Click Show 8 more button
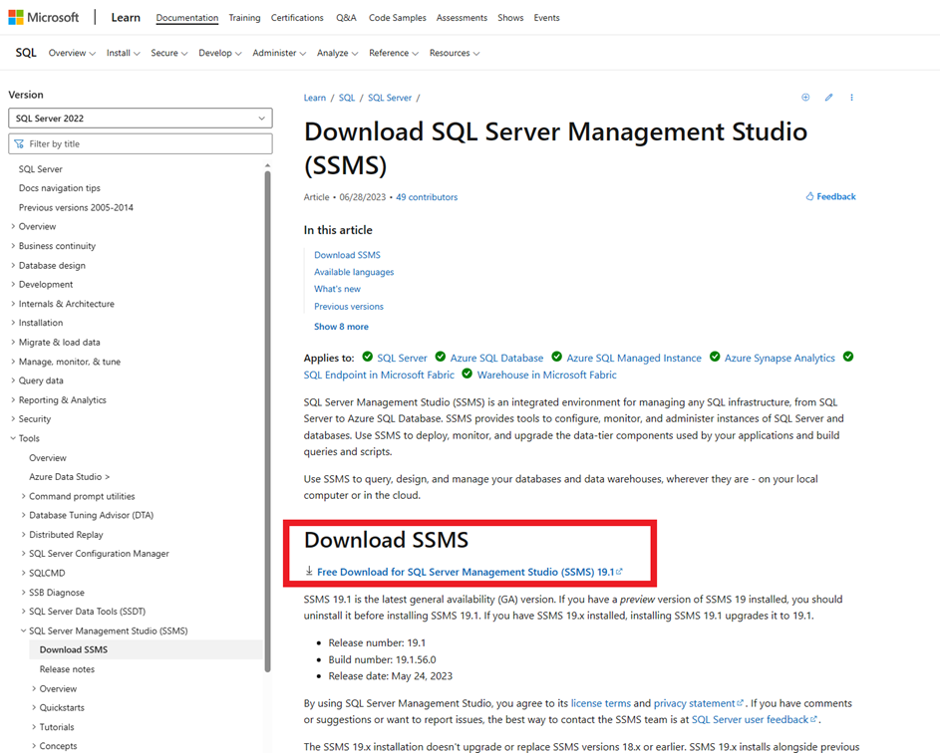The image size is (940, 753). pyautogui.click(x=341, y=327)
